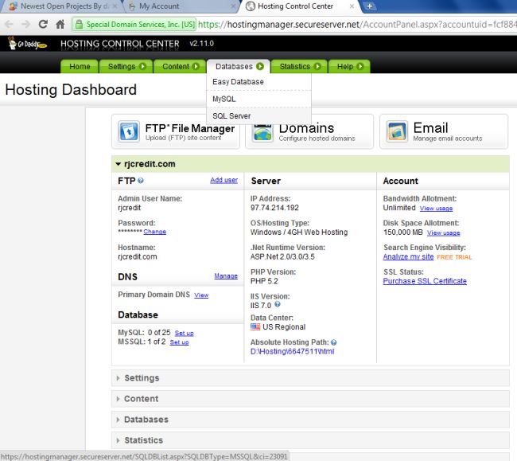517x461 pixels.
Task: Expand the Content section panel
Action: coord(310,399)
